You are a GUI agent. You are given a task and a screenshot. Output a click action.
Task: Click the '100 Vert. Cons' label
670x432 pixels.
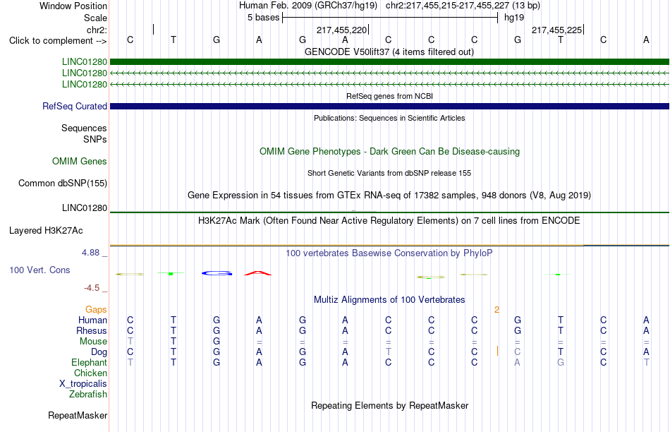pyautogui.click(x=39, y=270)
